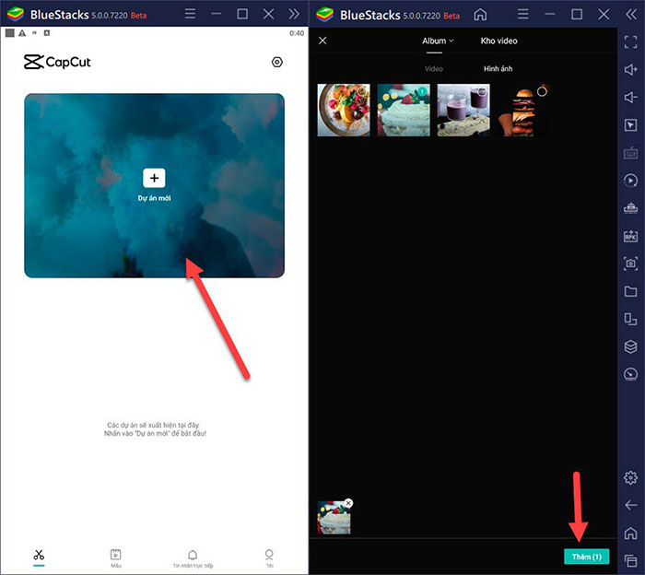Select the scissors edit tab in CapCut
The image size is (645, 575).
[39, 556]
